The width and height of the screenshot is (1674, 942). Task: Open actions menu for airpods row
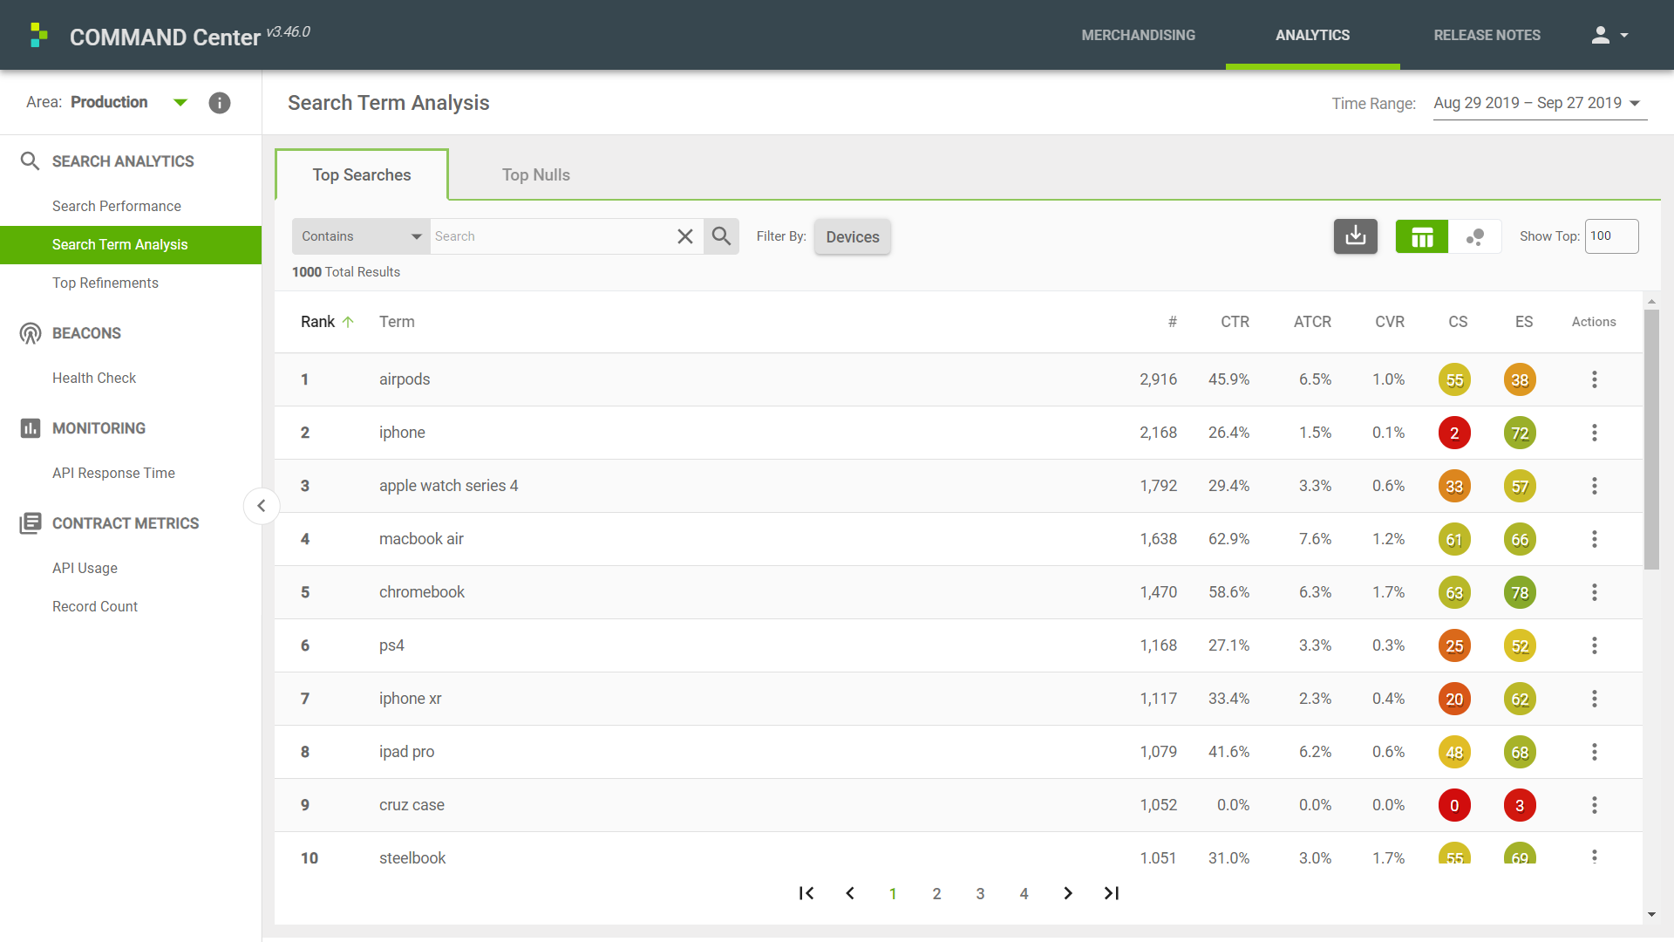pyautogui.click(x=1595, y=379)
